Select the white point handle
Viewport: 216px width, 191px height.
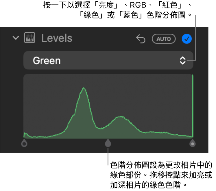pos(193,143)
